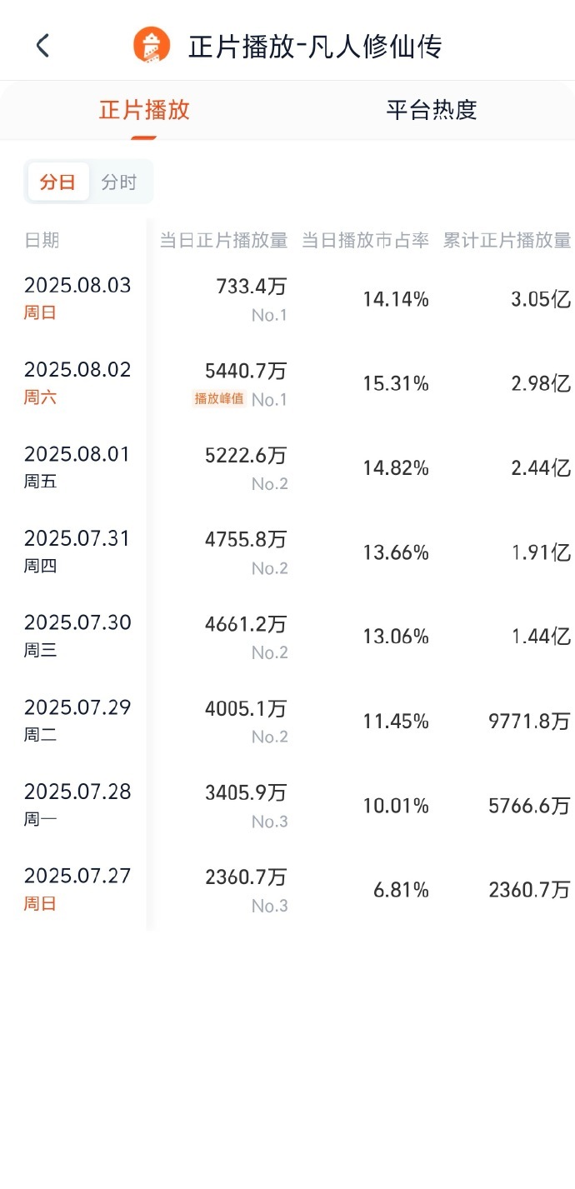This screenshot has width=575, height=1189.
Task: Select the 2025.07.30 周三 row
Action: [x=287, y=637]
